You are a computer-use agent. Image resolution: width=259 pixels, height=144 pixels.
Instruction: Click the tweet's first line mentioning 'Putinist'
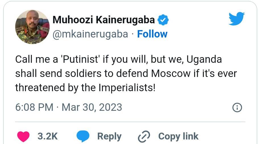coord(118,60)
